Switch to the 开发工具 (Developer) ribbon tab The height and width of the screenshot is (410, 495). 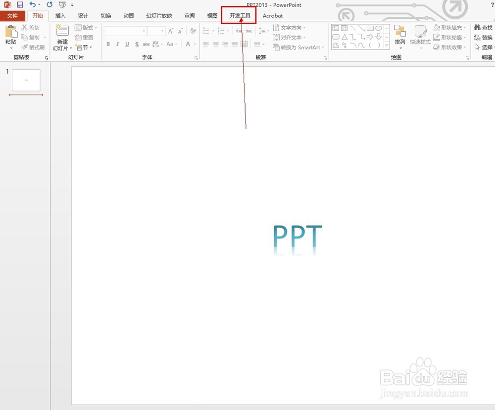[x=239, y=15]
